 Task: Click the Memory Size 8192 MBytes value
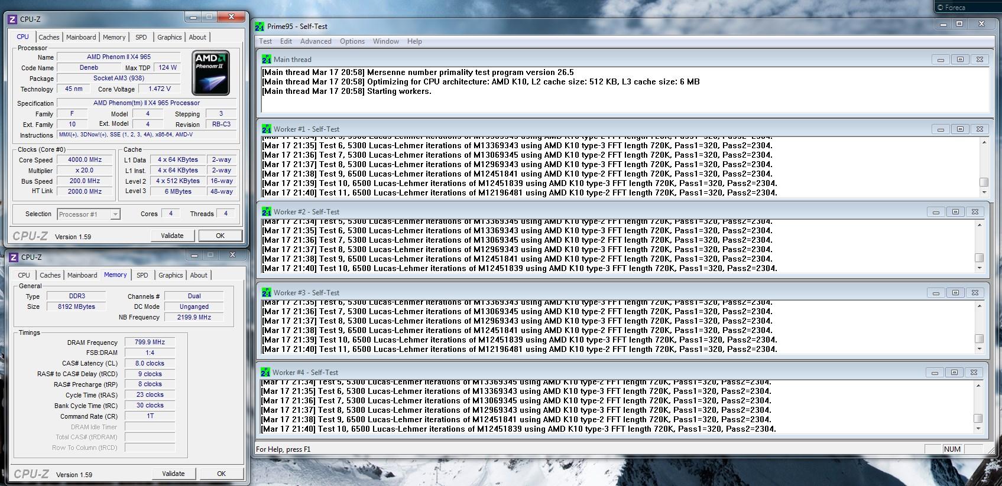tap(76, 306)
